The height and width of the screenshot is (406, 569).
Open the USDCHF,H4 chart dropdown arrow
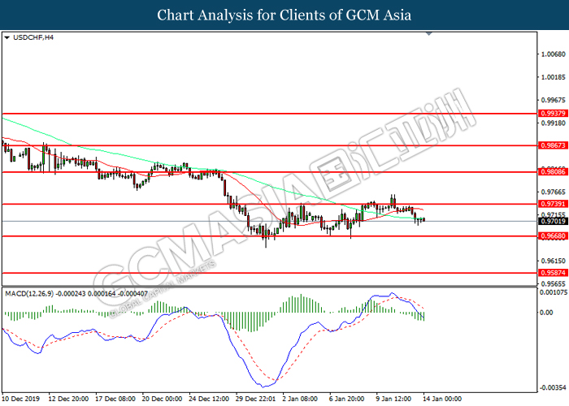click(7, 37)
